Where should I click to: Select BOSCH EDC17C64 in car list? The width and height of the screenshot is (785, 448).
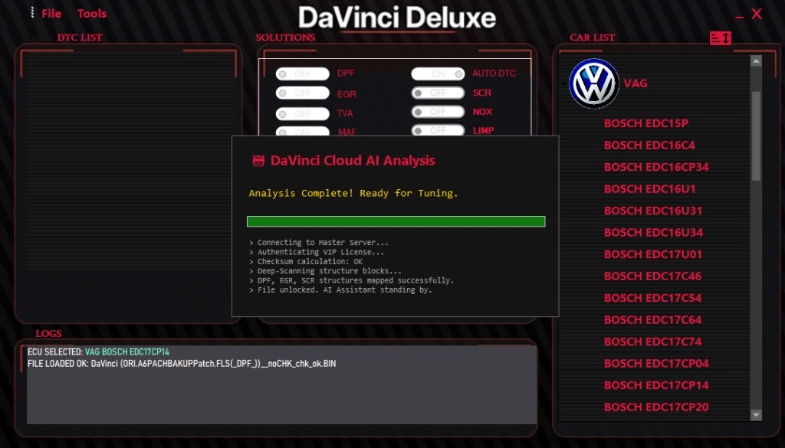[652, 320]
